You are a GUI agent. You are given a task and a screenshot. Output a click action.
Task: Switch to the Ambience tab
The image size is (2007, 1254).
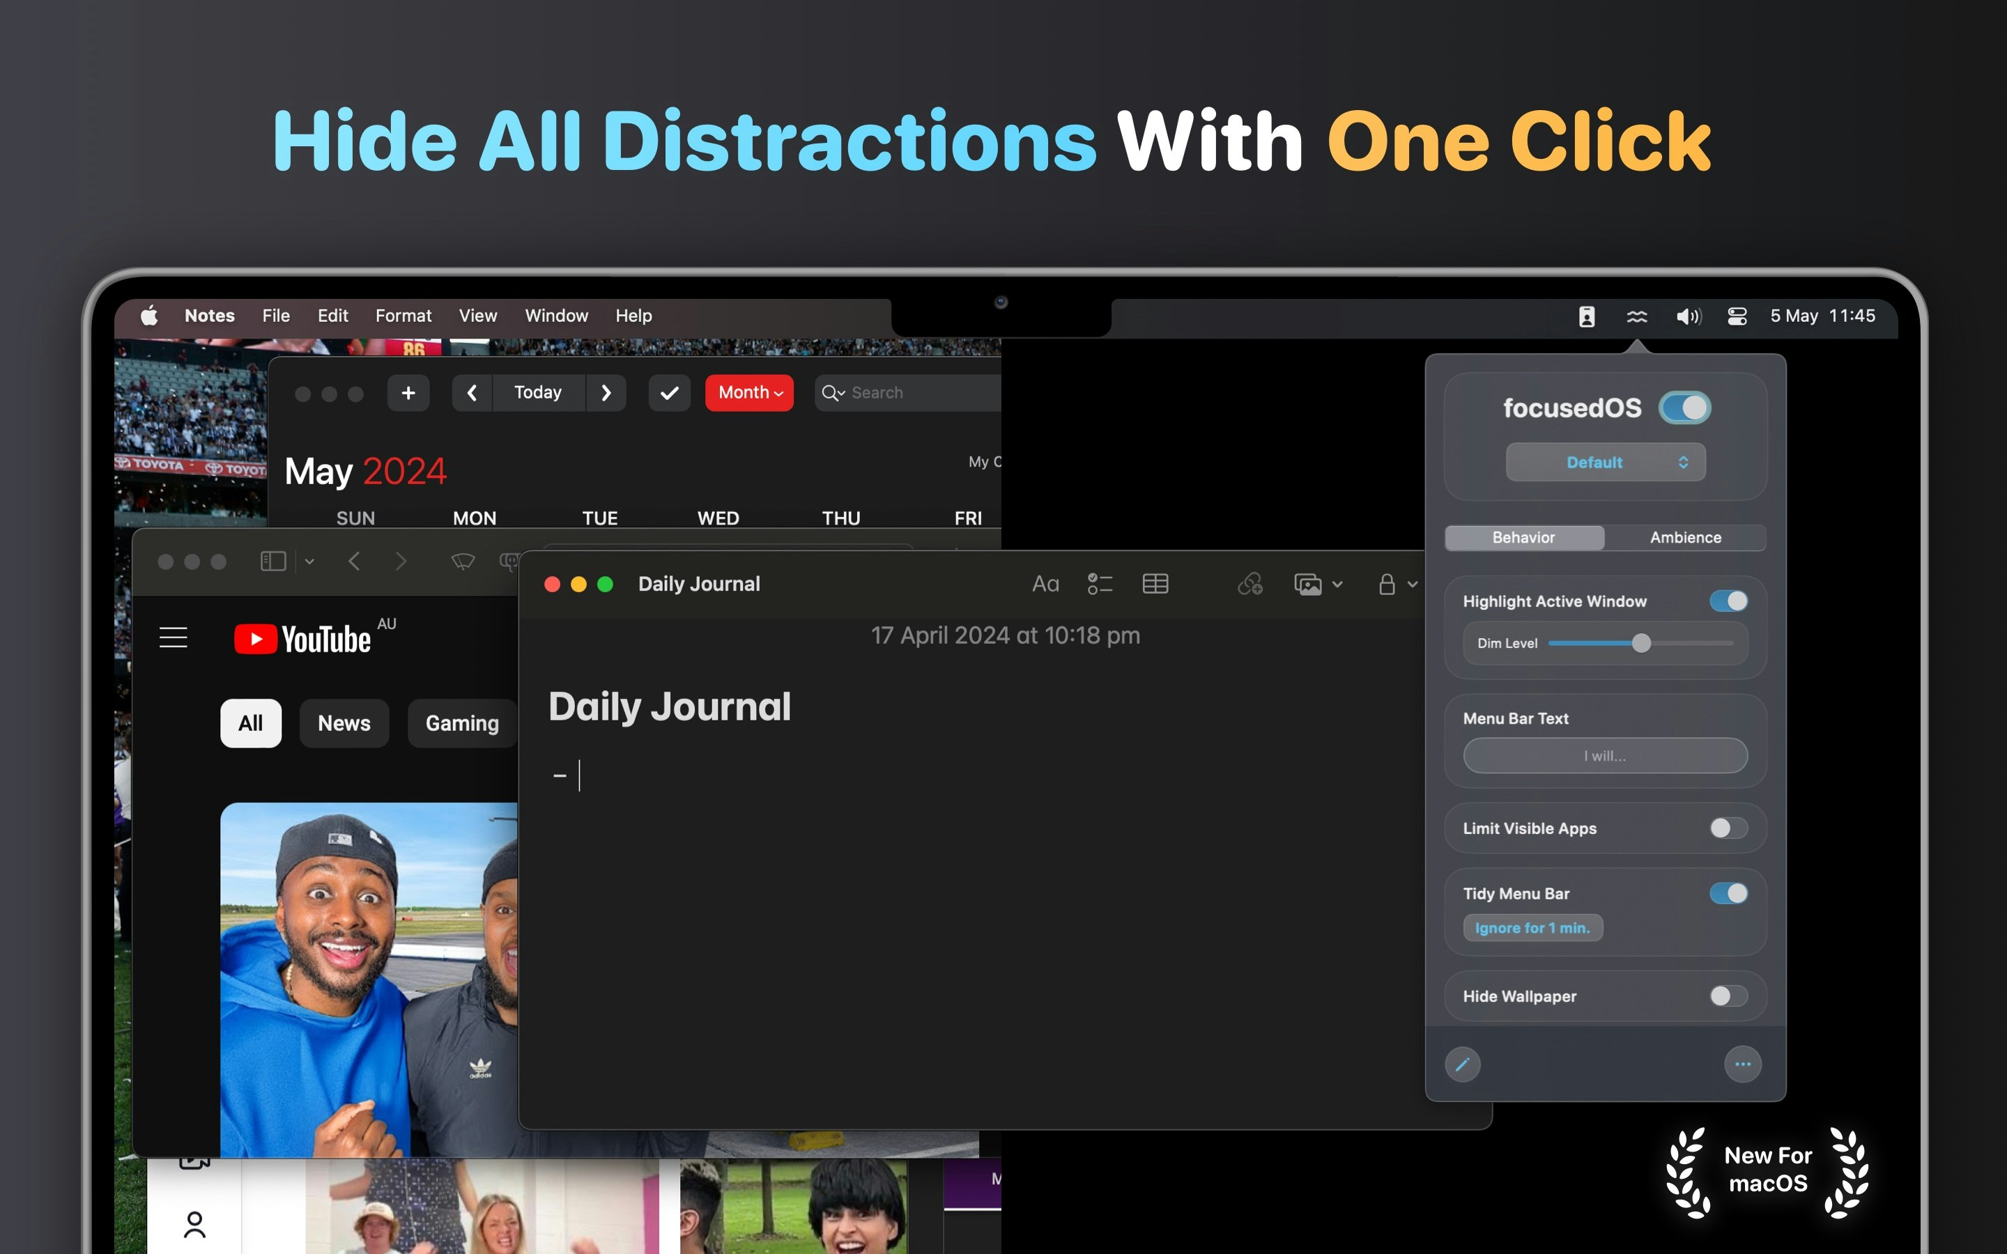[1685, 537]
